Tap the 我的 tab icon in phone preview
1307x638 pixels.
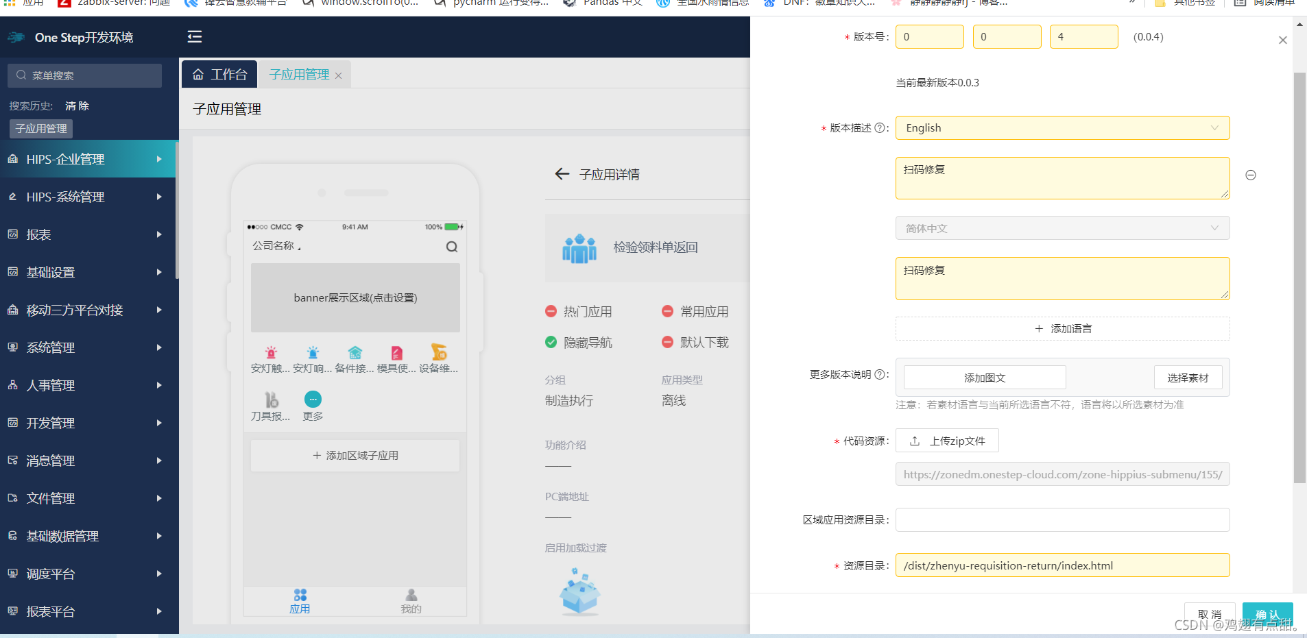[411, 595]
